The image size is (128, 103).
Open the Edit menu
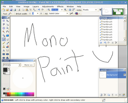(x=11, y=7)
